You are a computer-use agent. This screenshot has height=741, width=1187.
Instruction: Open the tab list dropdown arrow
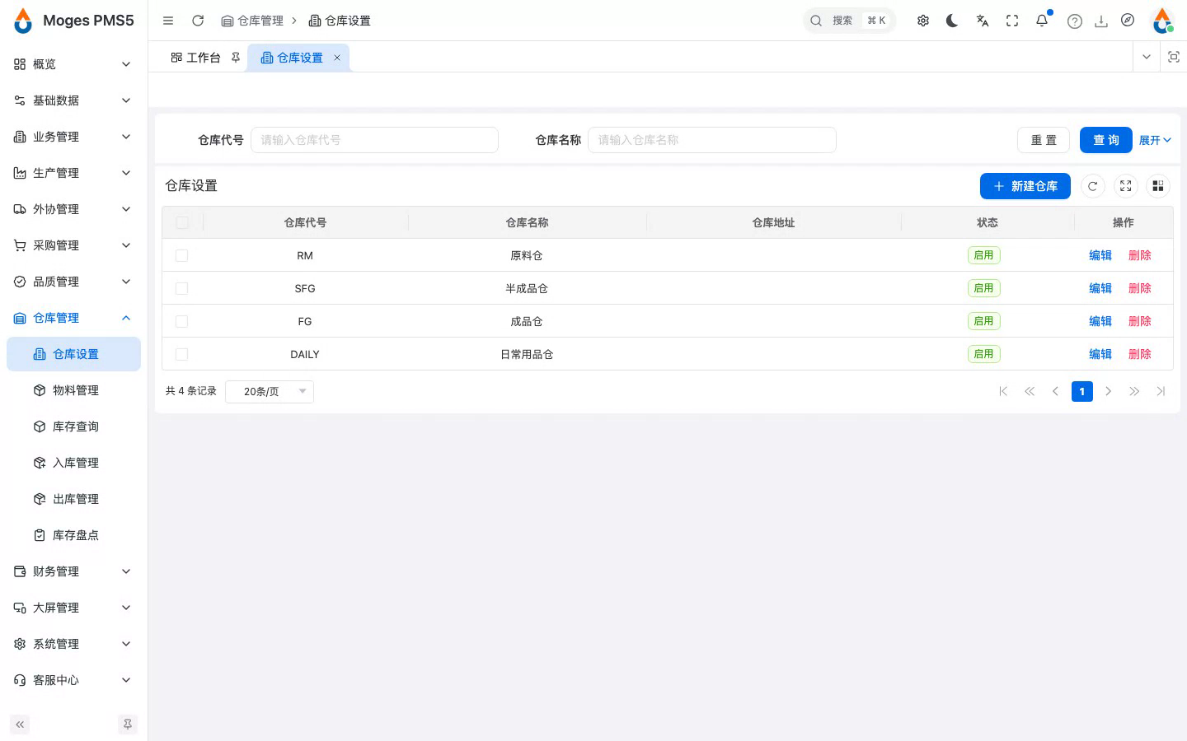1147,57
